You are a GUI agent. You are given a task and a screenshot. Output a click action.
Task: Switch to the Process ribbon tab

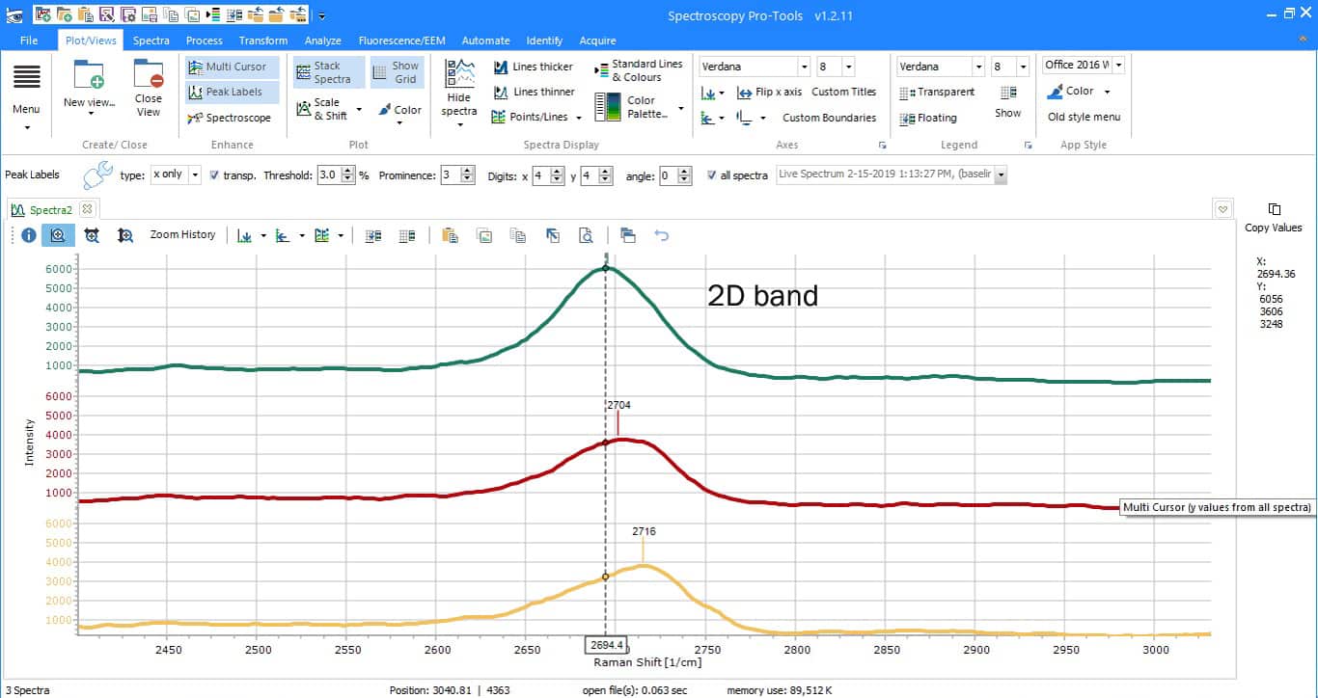coord(205,40)
